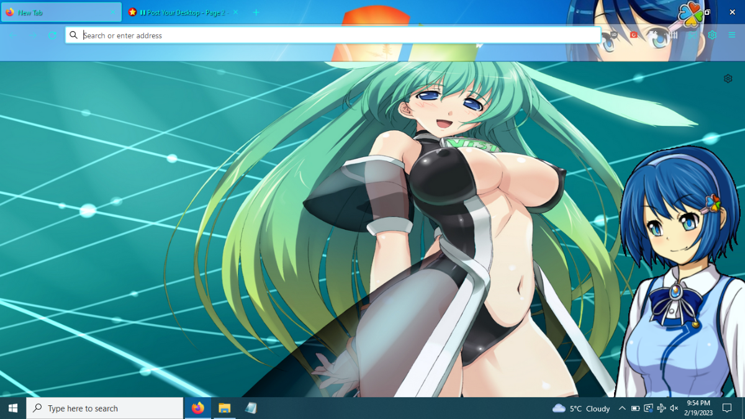Focus the Search or enter address bar
This screenshot has height=419, width=745.
[x=333, y=35]
